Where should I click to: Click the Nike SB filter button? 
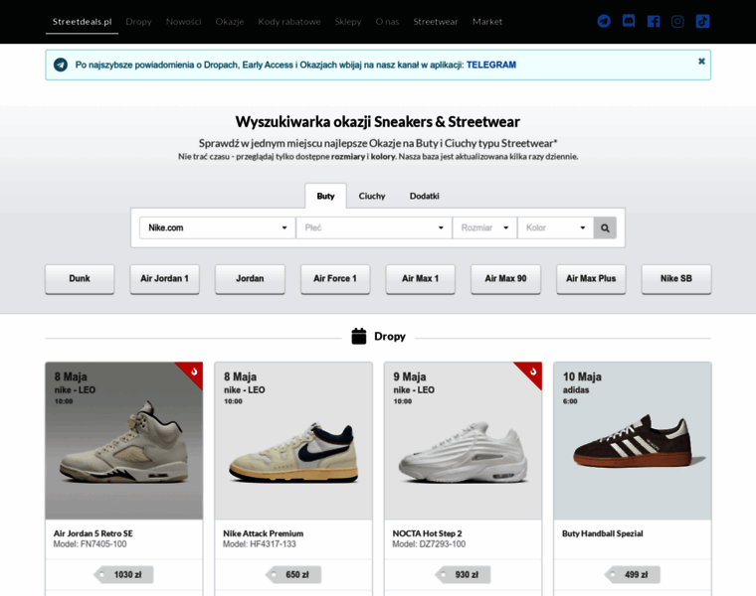pos(676,279)
